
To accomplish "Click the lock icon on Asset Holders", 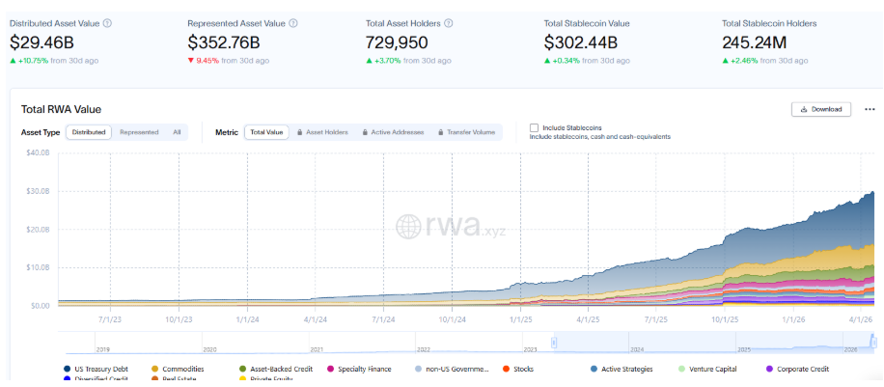I will click(300, 132).
